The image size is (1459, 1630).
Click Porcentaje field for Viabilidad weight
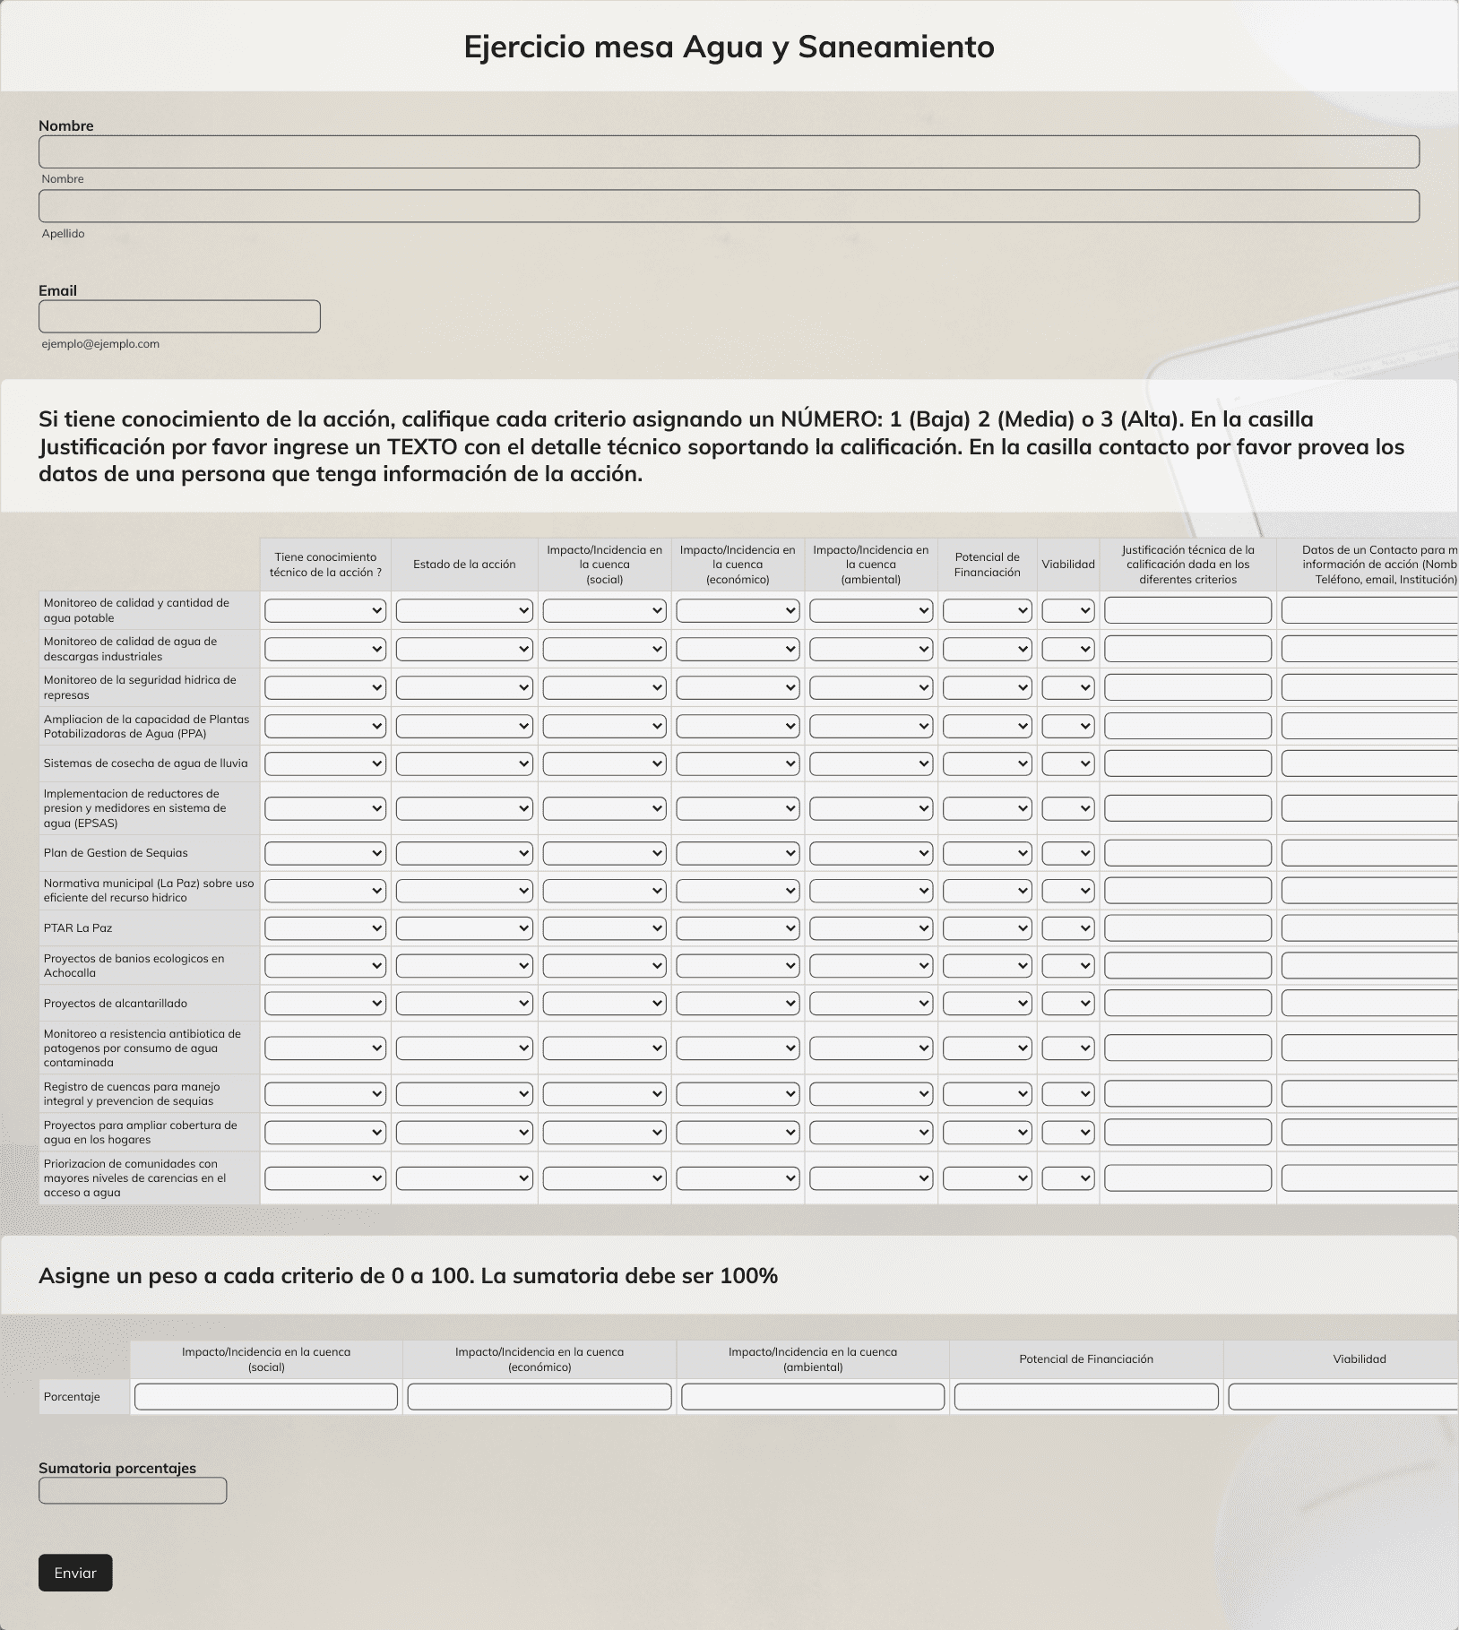pyautogui.click(x=1343, y=1397)
